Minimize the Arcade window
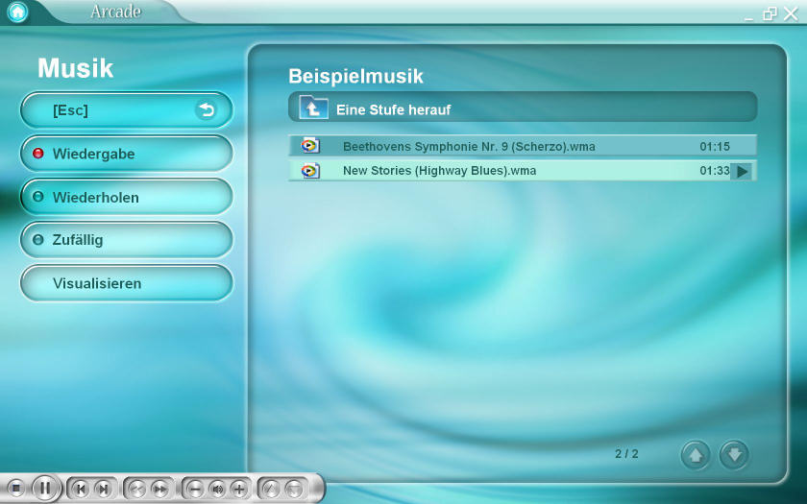The image size is (807, 504). tap(748, 17)
